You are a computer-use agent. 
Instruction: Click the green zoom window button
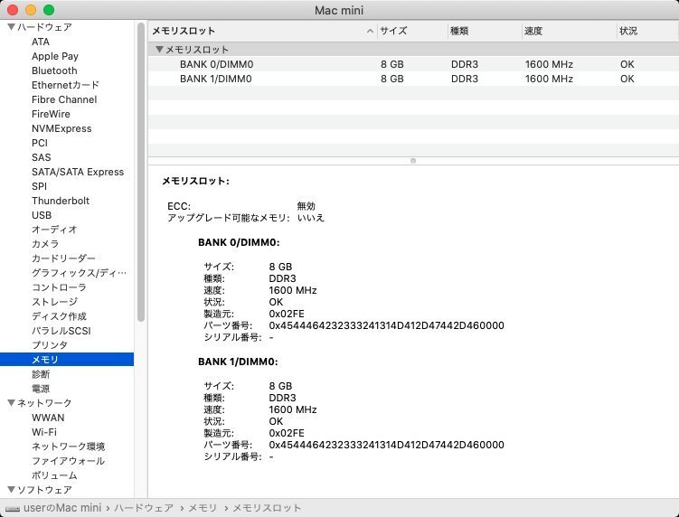(49, 10)
